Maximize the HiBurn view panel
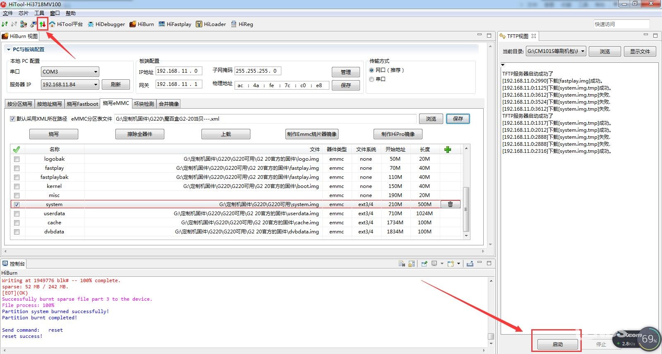 (489, 36)
